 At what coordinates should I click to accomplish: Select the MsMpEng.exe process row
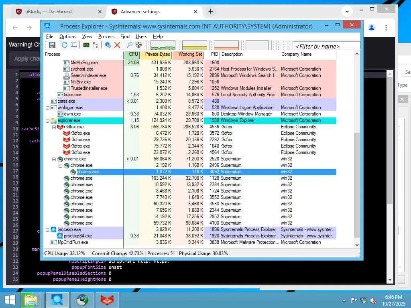coord(190,63)
